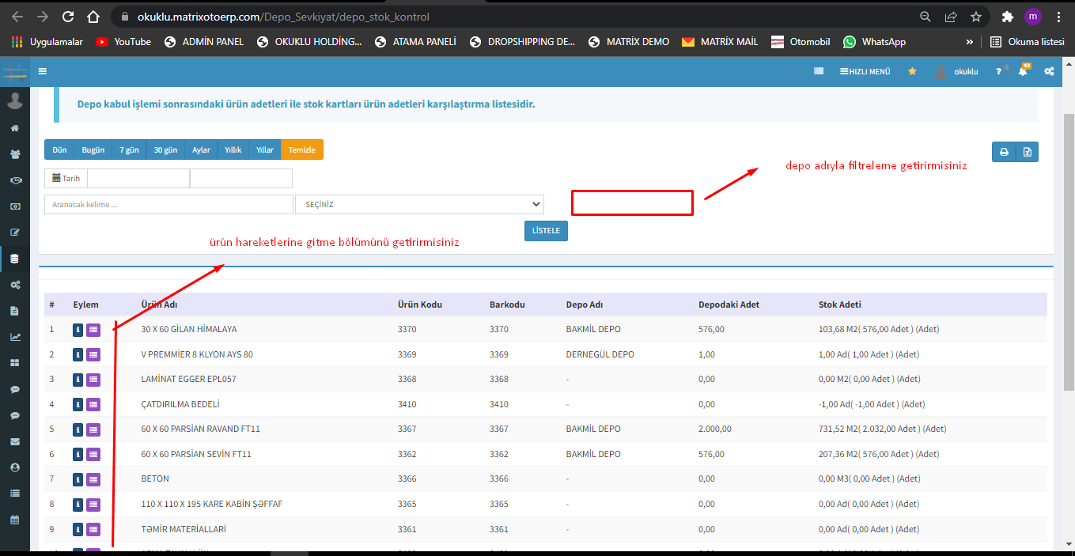Open the HIZLI MENÜ quick menu
Viewport: 1075px width, 556px height.
865,71
